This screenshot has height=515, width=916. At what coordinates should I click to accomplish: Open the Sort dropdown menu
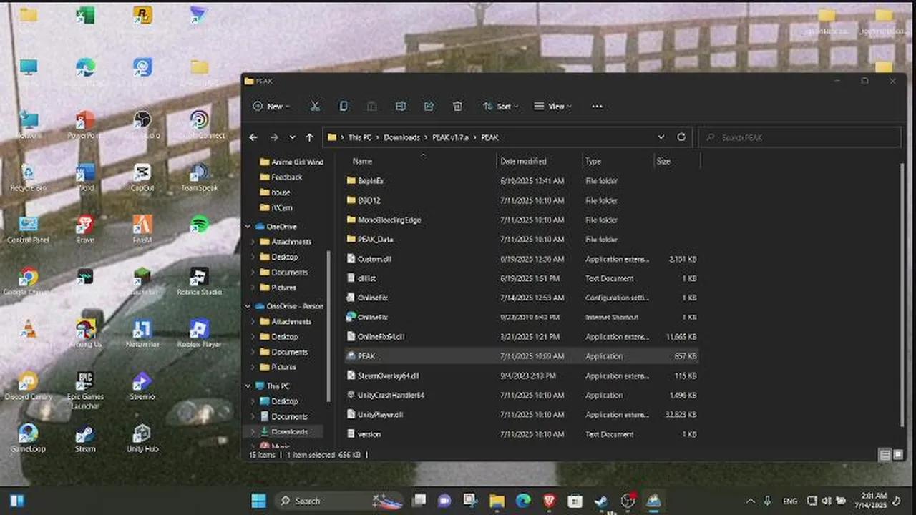point(500,107)
